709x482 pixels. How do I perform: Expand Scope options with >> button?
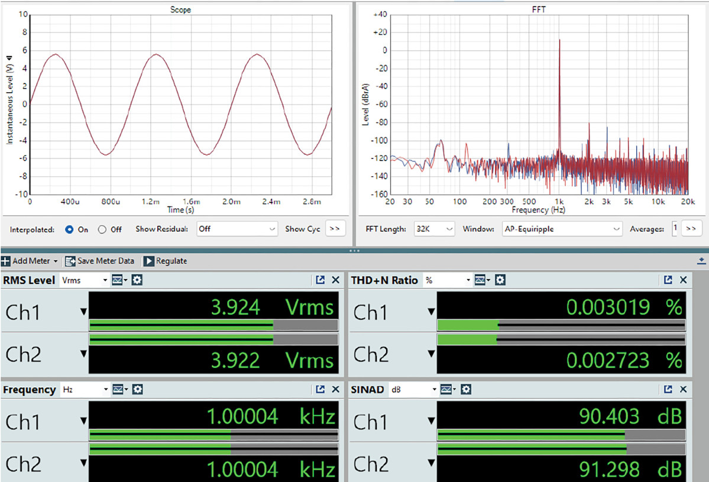coord(335,228)
